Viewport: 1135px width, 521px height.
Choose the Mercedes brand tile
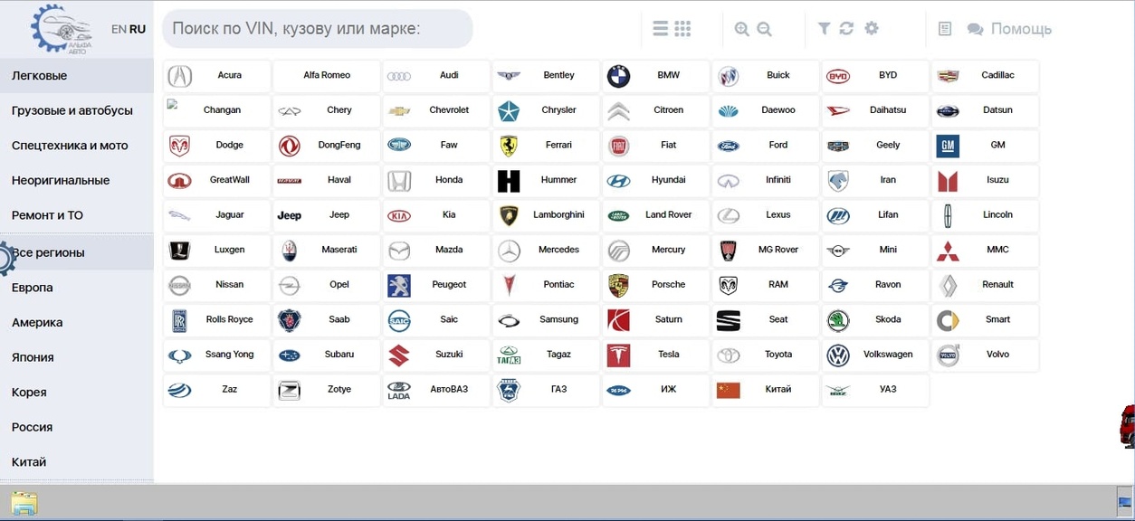pyautogui.click(x=547, y=251)
